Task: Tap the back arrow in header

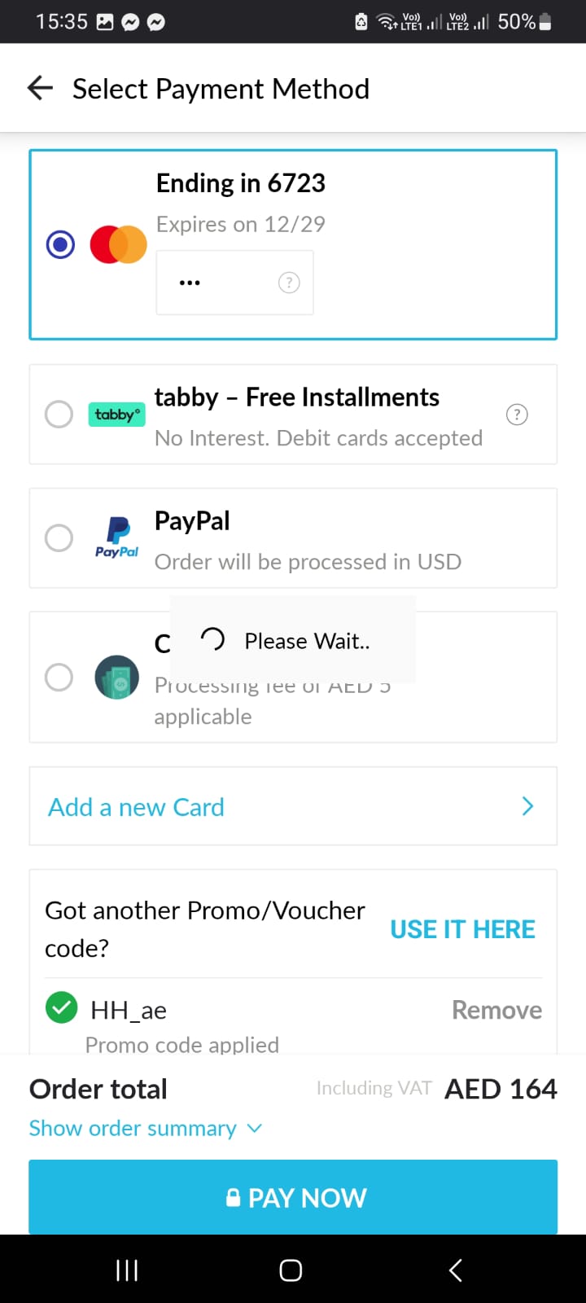Action: [x=40, y=88]
